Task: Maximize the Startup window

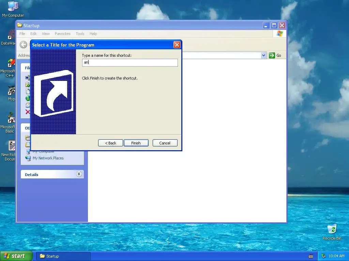Action: [274, 25]
